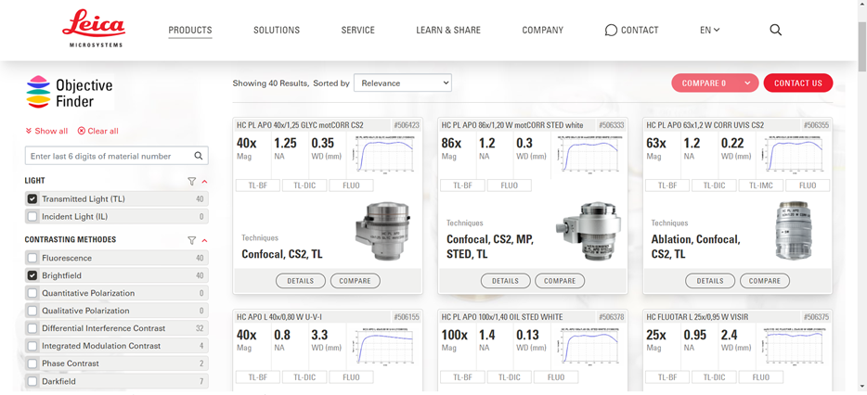This screenshot has width=867, height=395.
Task: Click title HC PL APO 40x/1,25 GLYC motCORR CS2
Action: pyautogui.click(x=300, y=125)
